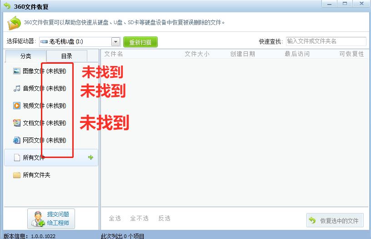
Task: Select the 所有文件夹 category row
Action: coord(51,175)
